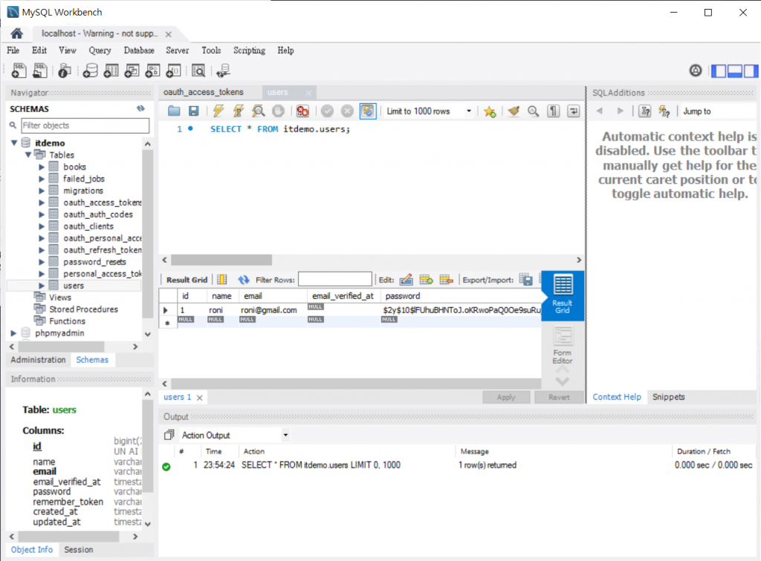Image resolution: width=761 pixels, height=561 pixels.
Task: Execute query with lightning bolt icon
Action: [x=218, y=111]
